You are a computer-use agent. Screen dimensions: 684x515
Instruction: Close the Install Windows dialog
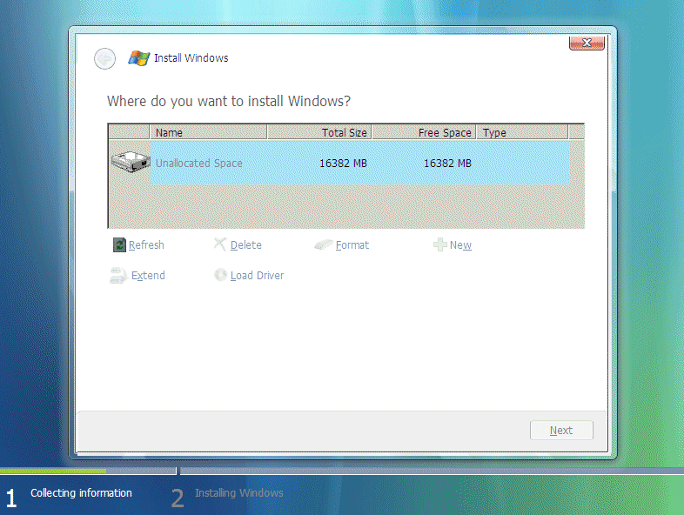click(x=587, y=43)
